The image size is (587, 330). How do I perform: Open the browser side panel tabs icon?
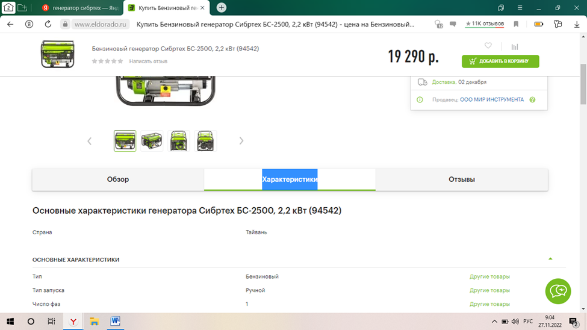click(501, 8)
